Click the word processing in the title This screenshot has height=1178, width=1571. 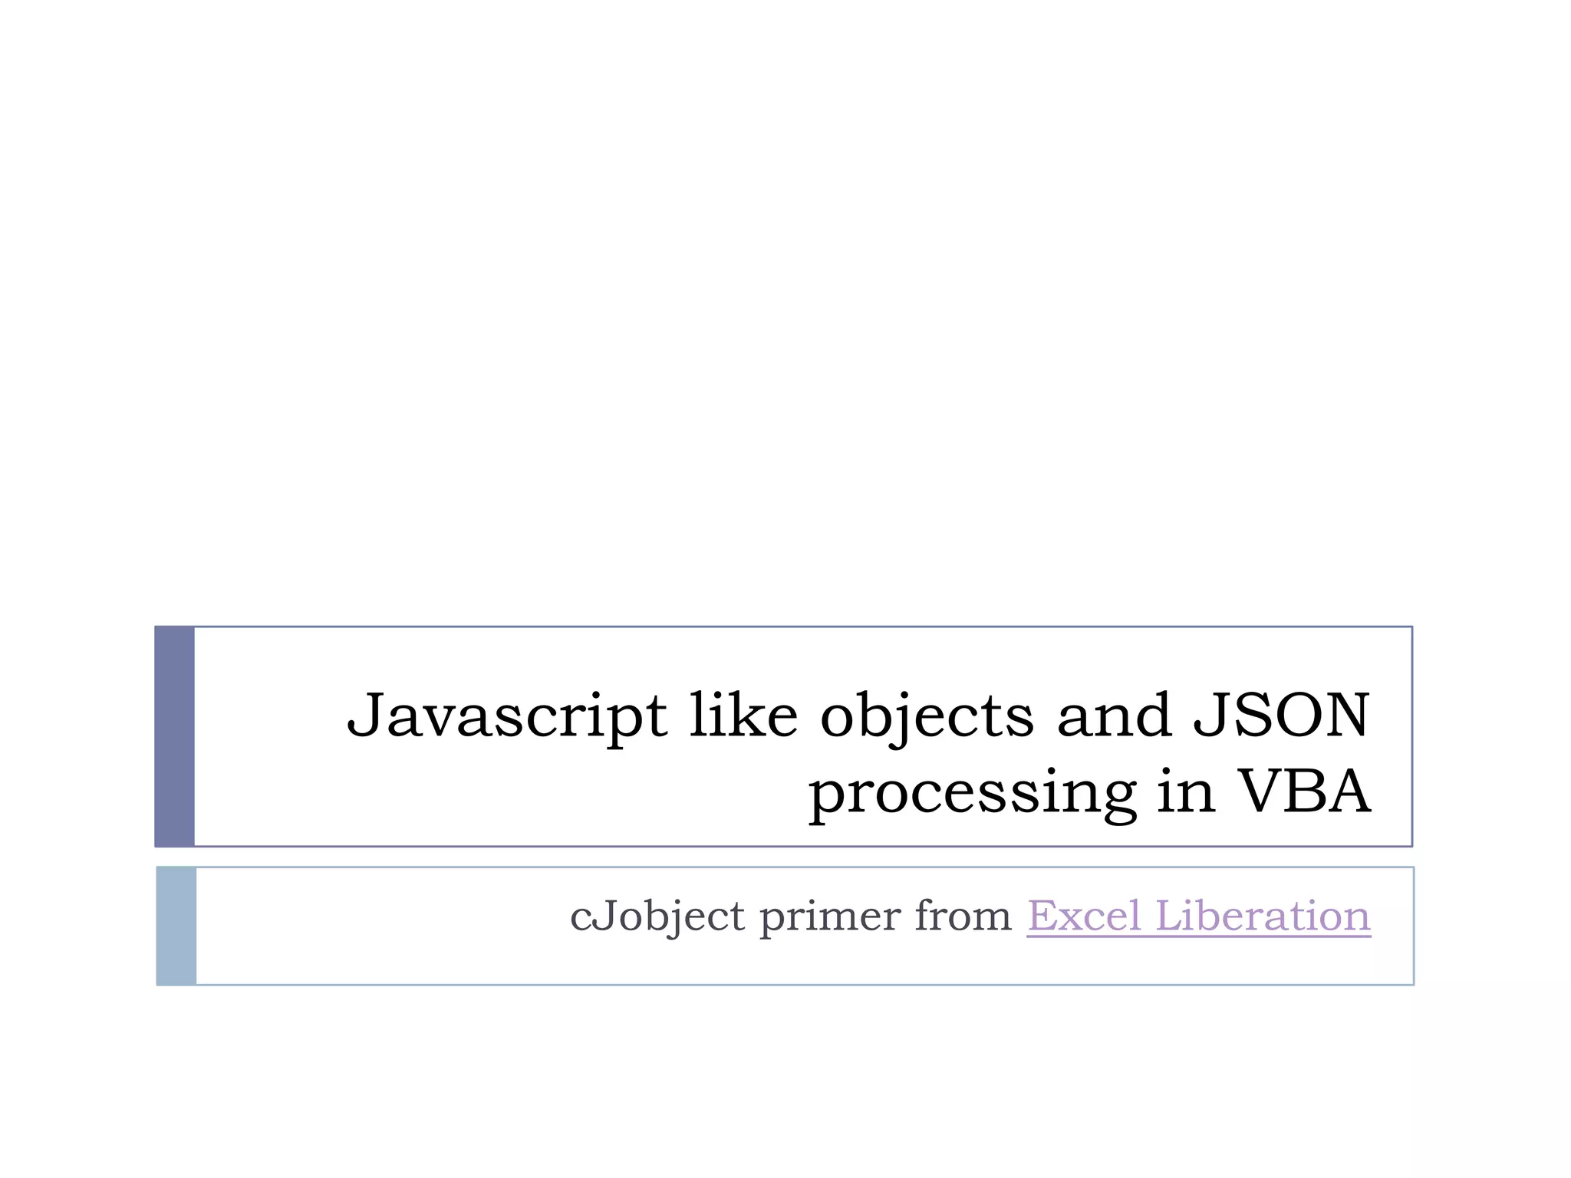pyautogui.click(x=973, y=795)
